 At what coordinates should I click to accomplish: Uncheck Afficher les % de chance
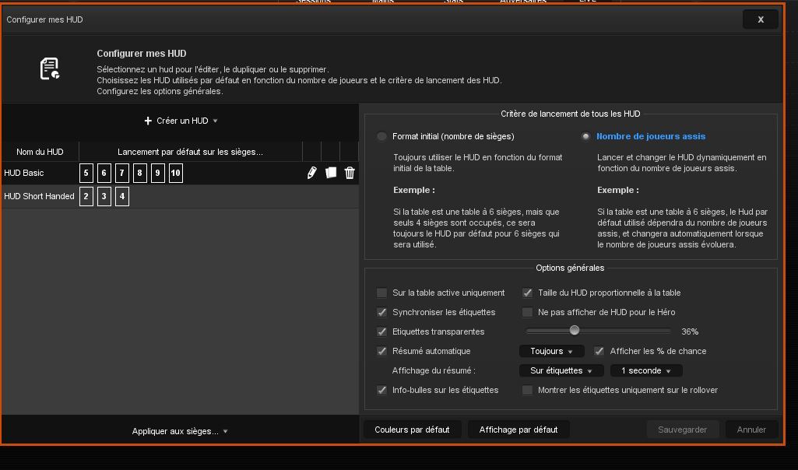point(599,351)
